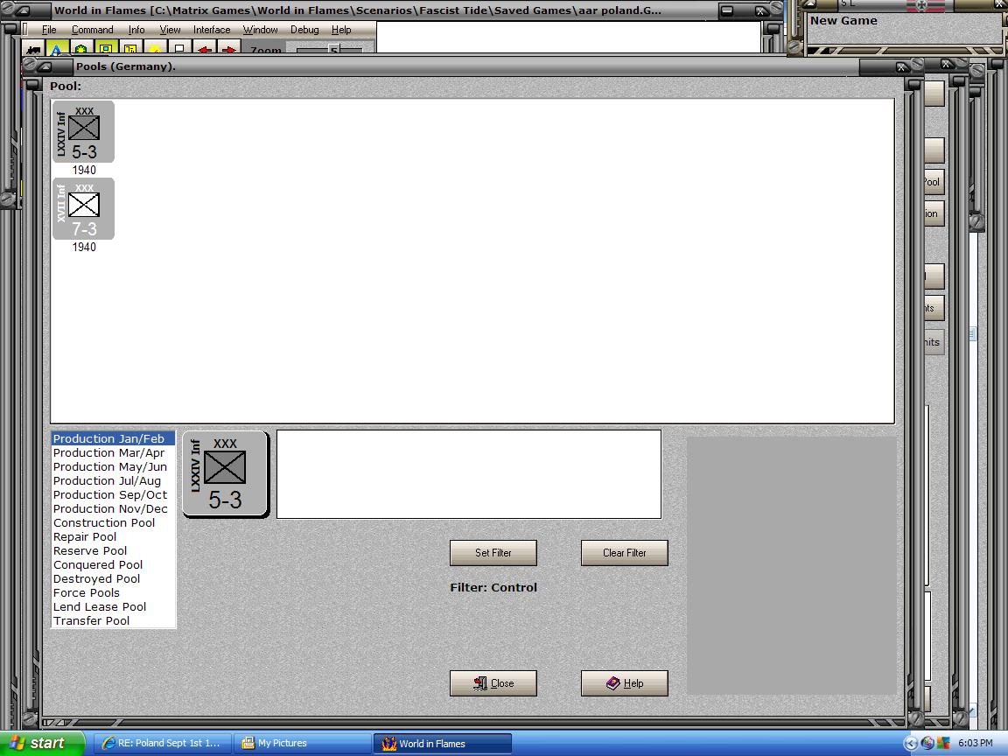Image resolution: width=1008 pixels, height=756 pixels.
Task: Click the red right arrow toolbar icon
Action: point(229,48)
